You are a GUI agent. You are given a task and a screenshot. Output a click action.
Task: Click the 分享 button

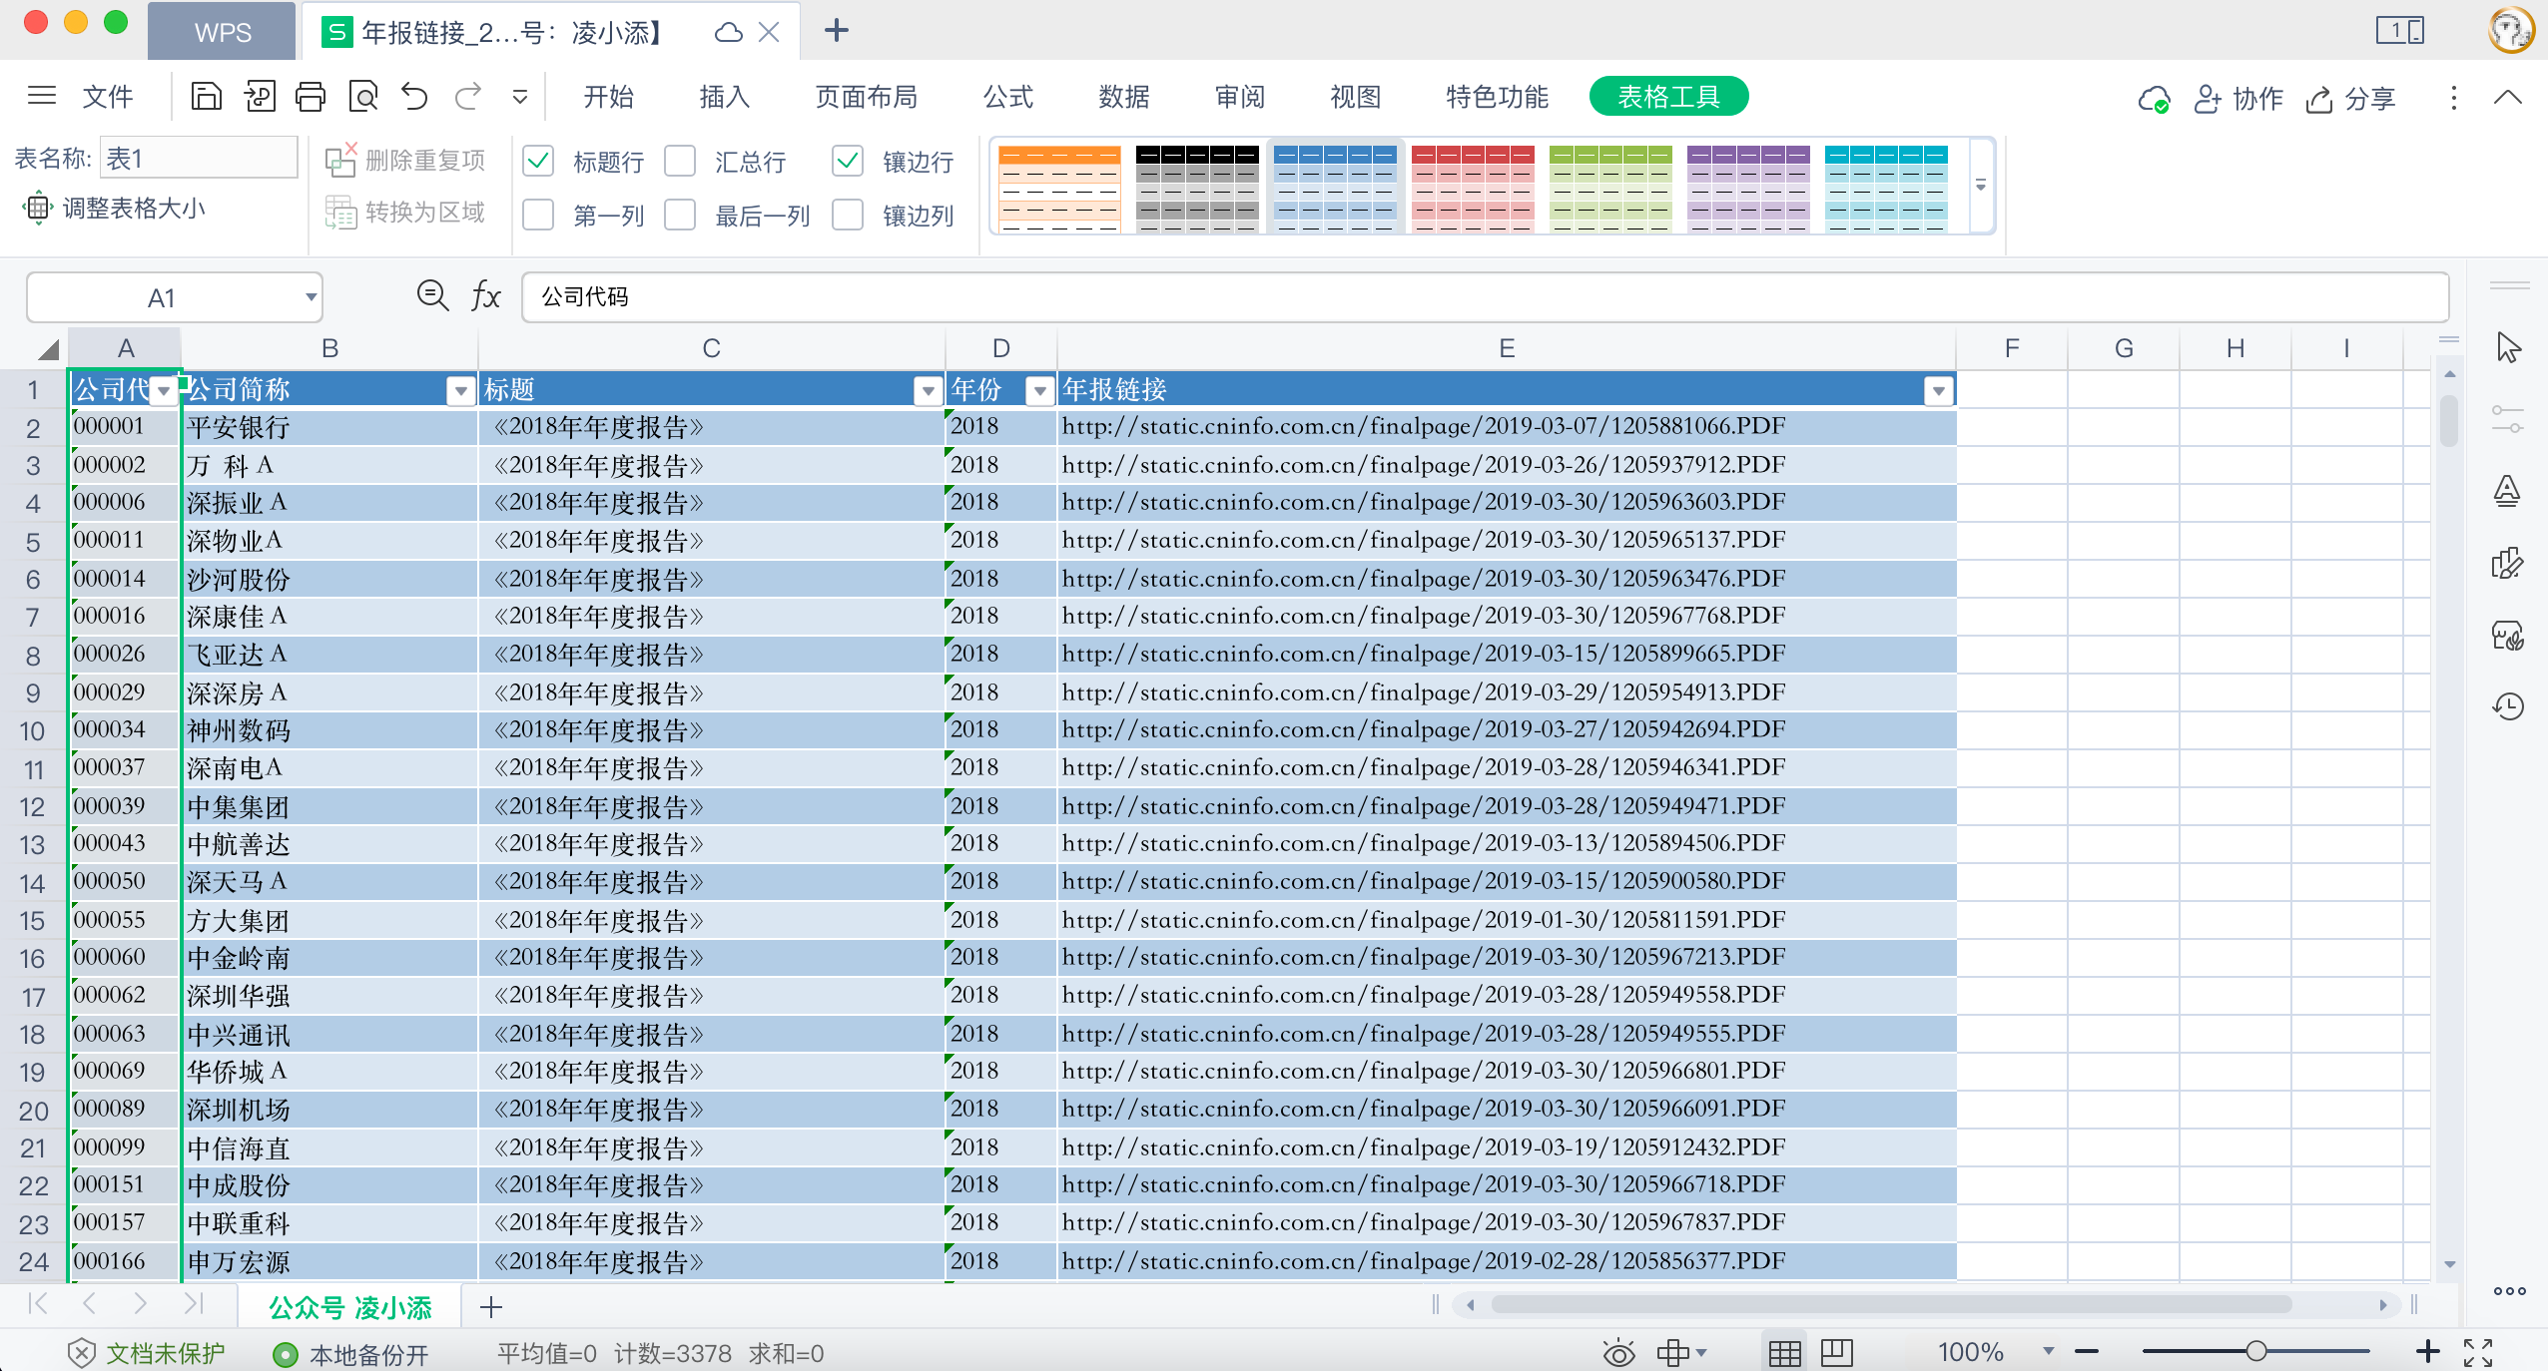pyautogui.click(x=2351, y=99)
